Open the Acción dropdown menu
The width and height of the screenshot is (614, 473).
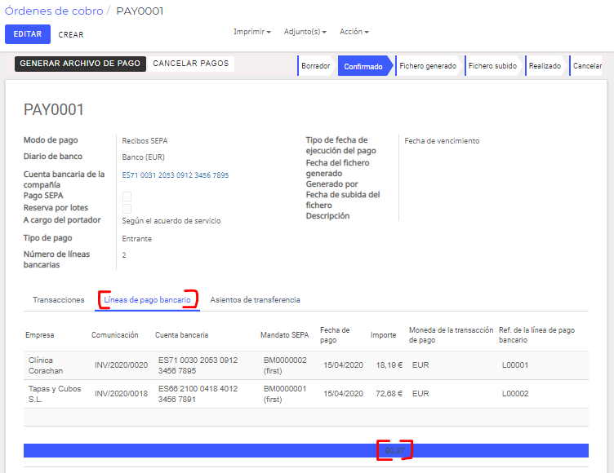354,32
